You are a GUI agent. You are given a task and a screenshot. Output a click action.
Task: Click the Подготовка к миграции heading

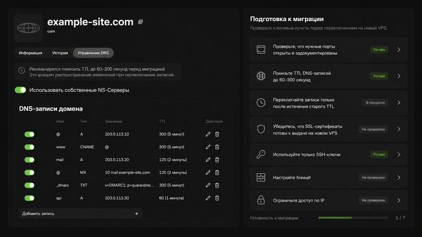point(286,19)
